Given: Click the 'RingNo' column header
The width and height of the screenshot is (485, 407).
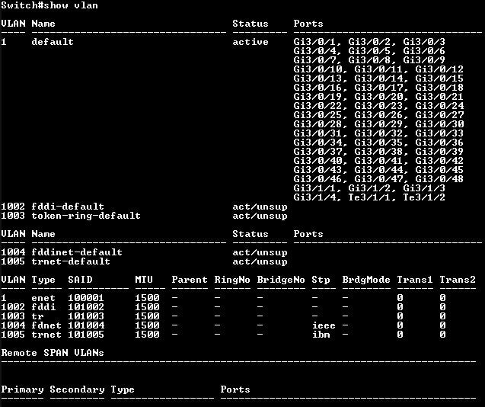Looking at the screenshot, I should tap(232, 280).
